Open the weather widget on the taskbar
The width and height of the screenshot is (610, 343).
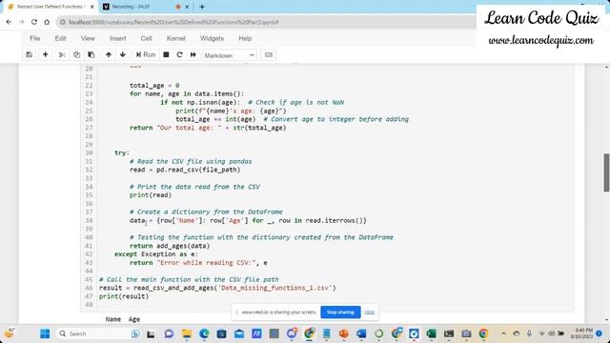coord(10,333)
